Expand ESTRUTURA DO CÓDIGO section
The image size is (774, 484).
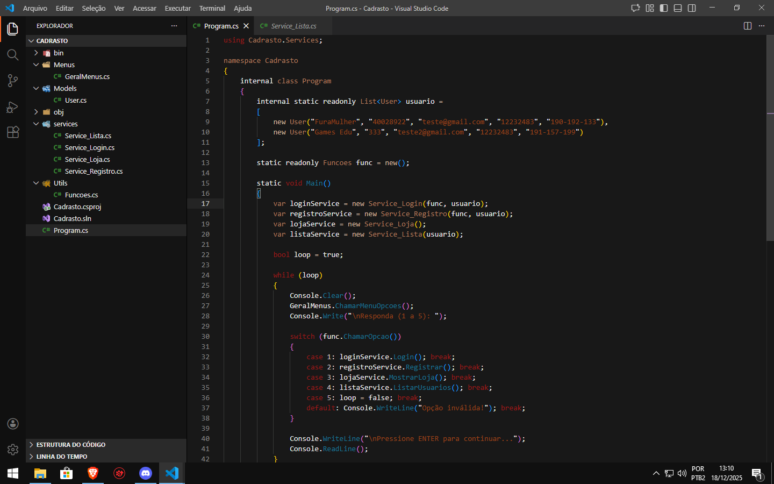(x=106, y=445)
